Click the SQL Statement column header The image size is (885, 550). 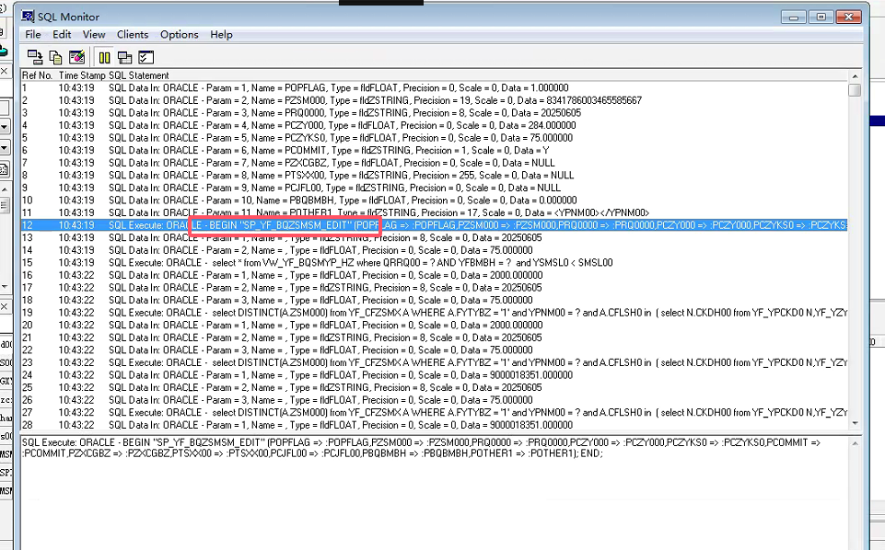(x=139, y=75)
